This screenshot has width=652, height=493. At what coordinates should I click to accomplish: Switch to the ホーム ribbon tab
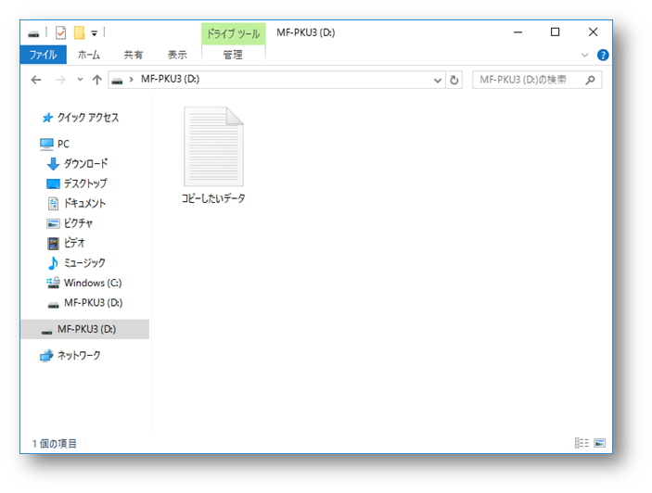tap(89, 55)
